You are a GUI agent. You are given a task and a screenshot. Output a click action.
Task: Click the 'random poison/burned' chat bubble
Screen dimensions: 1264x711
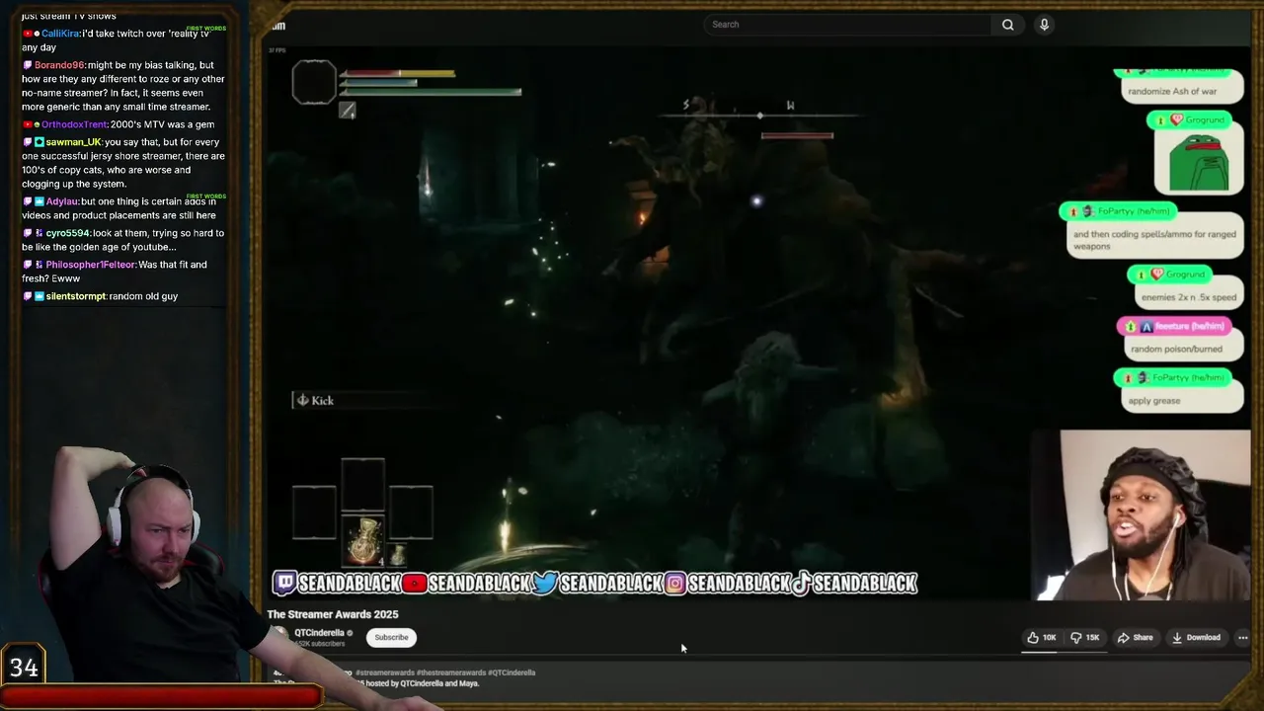point(1183,348)
